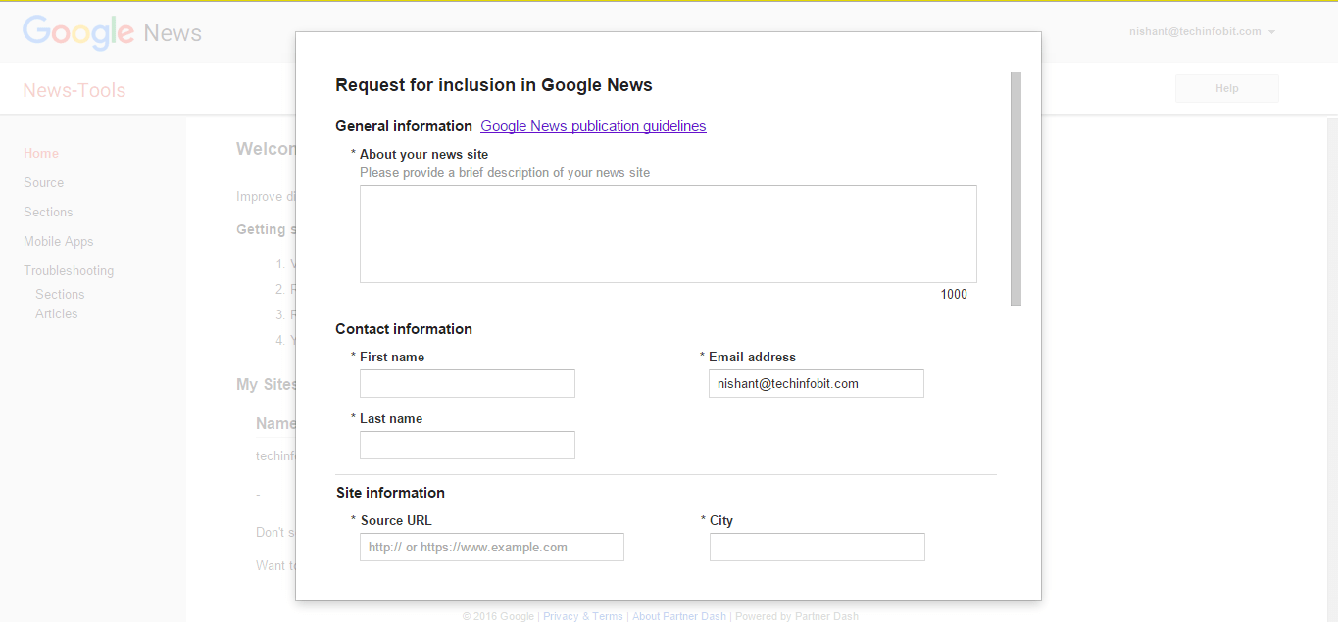Viewport: 1338px width, 622px height.
Task: Click the City field
Action: [x=817, y=547]
